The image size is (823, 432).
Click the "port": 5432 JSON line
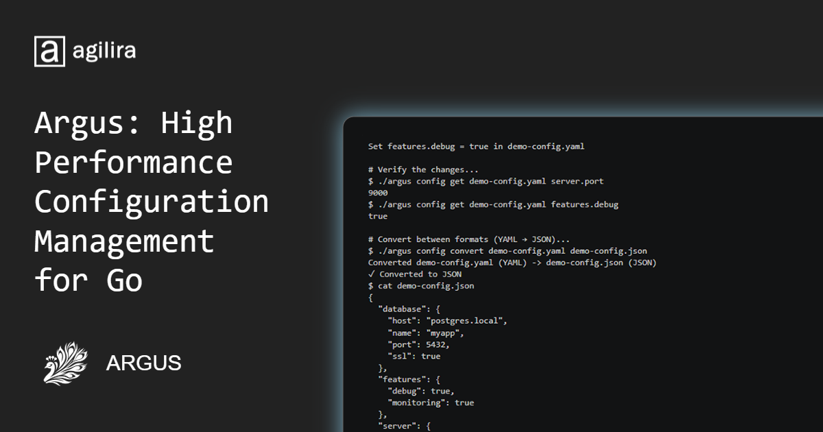pos(418,344)
